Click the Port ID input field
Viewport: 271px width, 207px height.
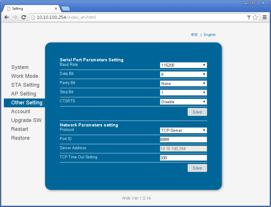pyautogui.click(x=183, y=139)
